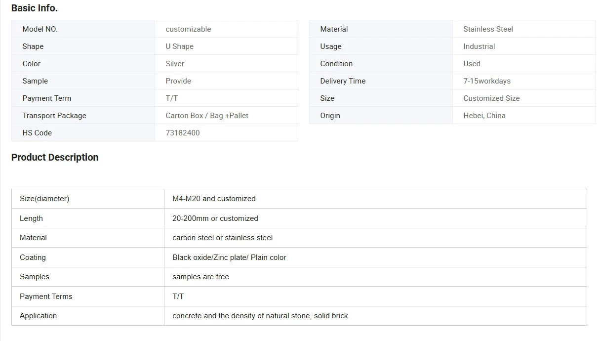Viewport: 601px width, 341px height.
Task: Click the Black oxide/Zinc plate coating cell
Action: [x=375, y=257]
